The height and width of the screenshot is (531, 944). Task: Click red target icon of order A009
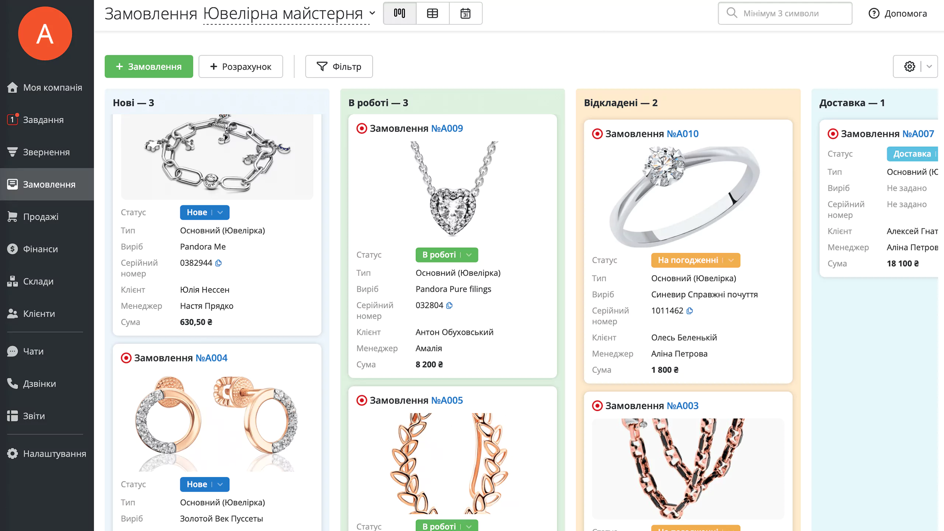pyautogui.click(x=362, y=128)
